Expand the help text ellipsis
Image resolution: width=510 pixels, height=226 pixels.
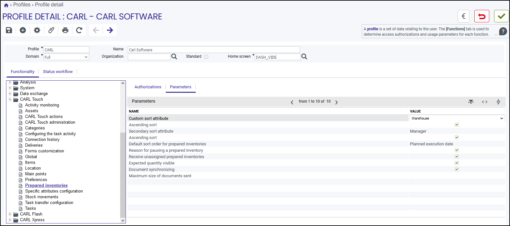[496, 34]
